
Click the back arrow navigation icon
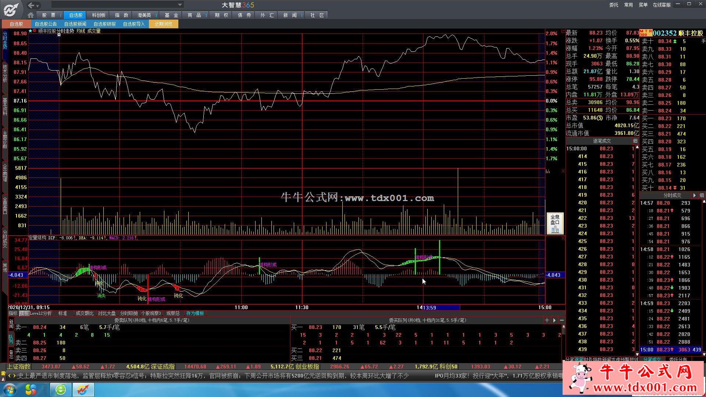tap(32, 5)
